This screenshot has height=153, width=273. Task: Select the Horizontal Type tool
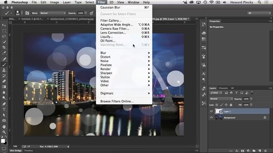4,110
